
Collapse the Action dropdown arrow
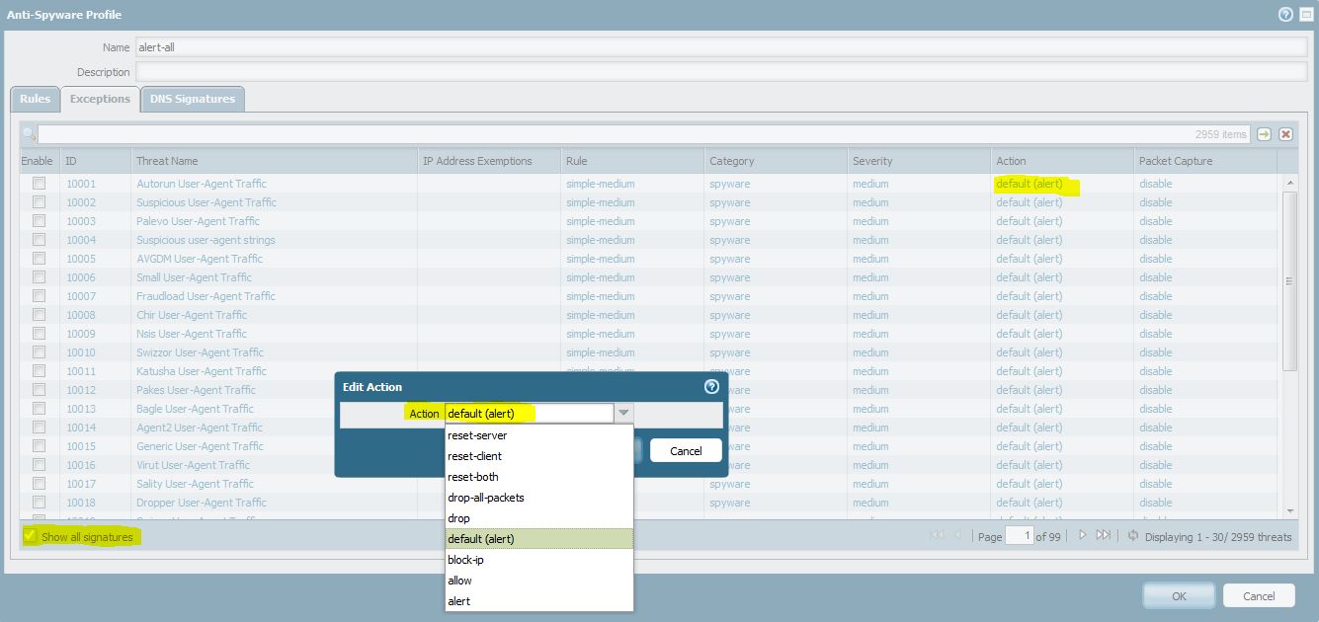[623, 414]
